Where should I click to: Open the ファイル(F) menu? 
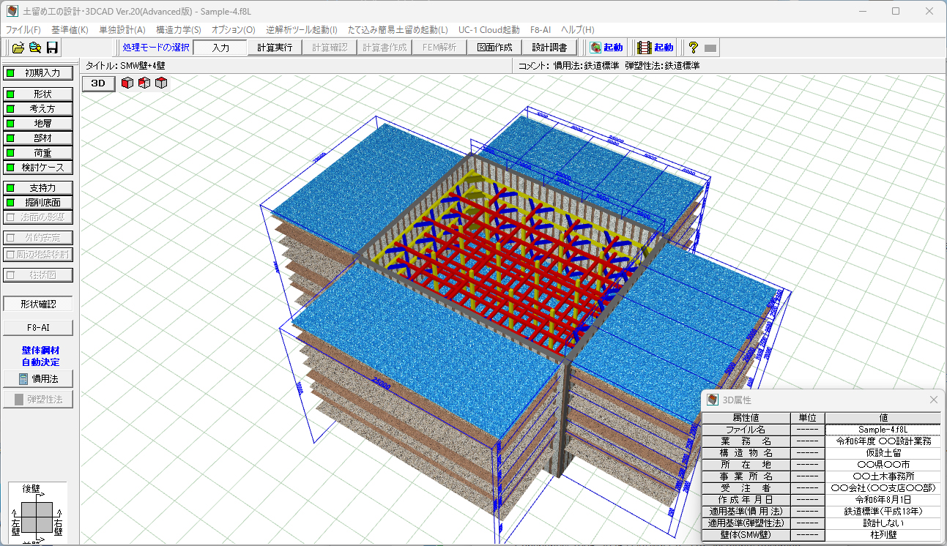click(x=23, y=30)
